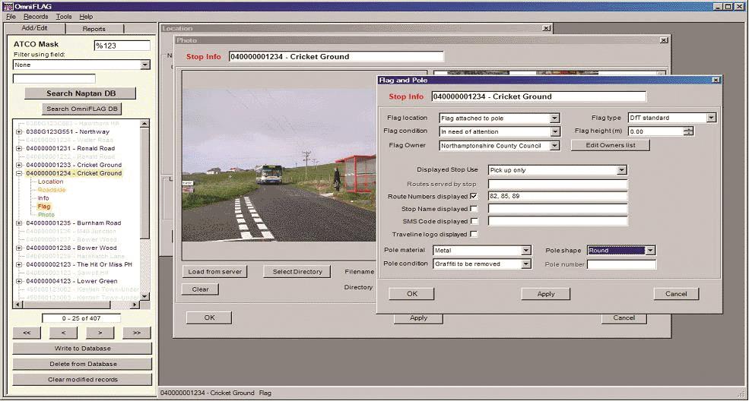Click the Search OmniFLAG DB button
Image resolution: width=749 pixels, height=401 pixels.
[x=81, y=109]
